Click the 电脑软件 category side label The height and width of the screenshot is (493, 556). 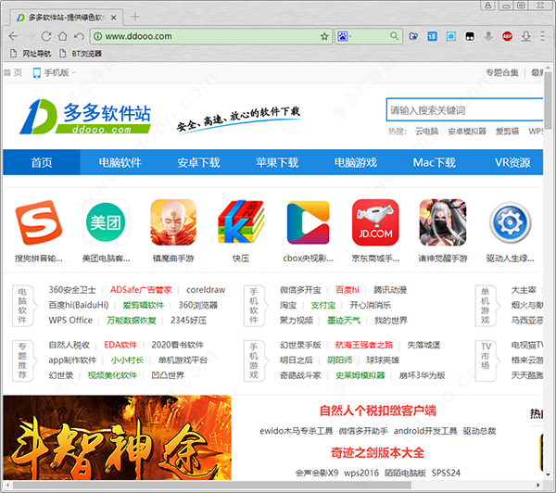(22, 306)
